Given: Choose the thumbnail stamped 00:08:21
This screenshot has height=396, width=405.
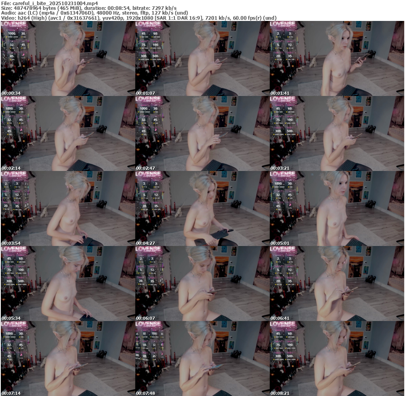Looking at the screenshot, I should click(337, 358).
